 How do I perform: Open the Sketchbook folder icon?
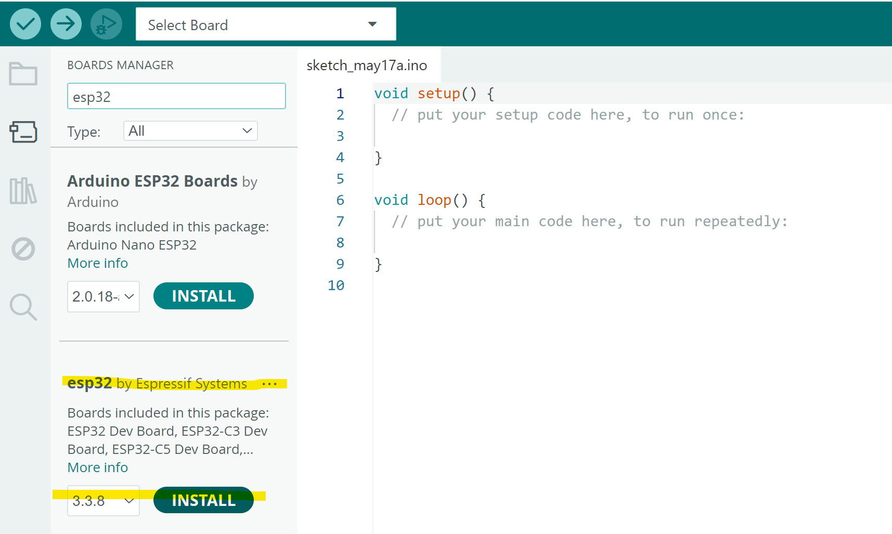[x=23, y=73]
